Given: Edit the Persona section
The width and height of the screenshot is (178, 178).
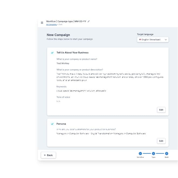Looking at the screenshot, I should pos(161,141).
